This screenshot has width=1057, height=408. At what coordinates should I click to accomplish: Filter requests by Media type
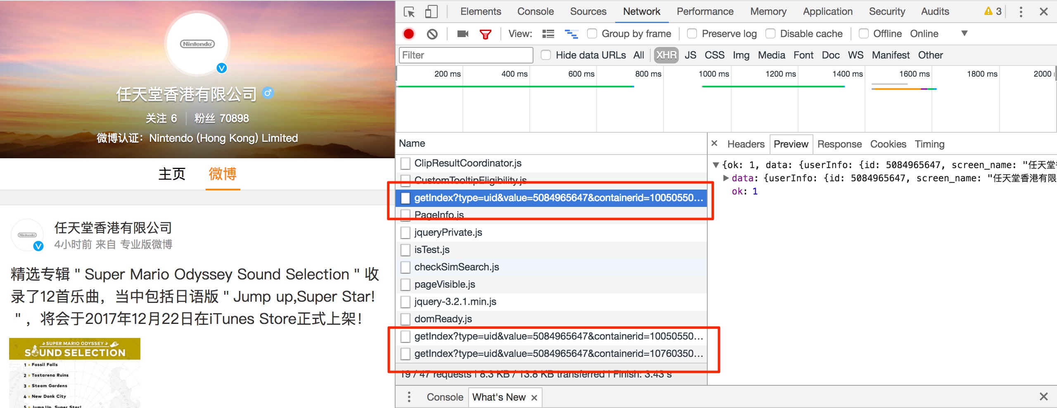pos(772,55)
